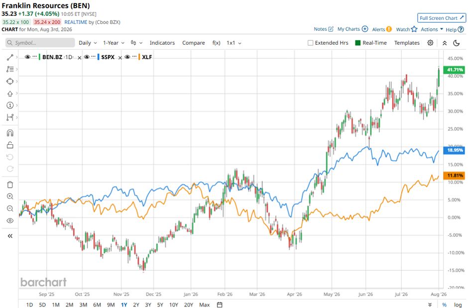
Task: Collapse the chart header with double chevron
Action: 445,43
